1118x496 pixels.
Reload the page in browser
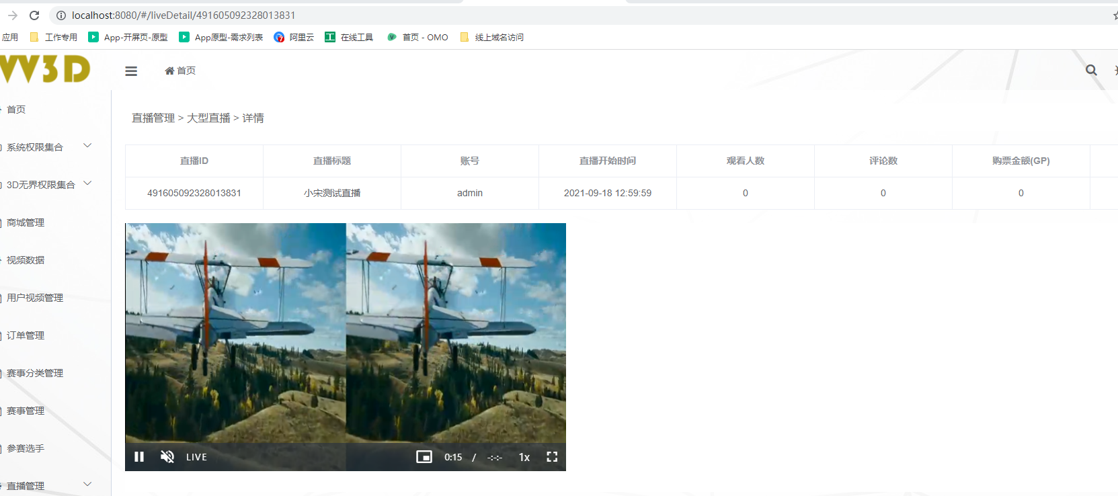pyautogui.click(x=34, y=15)
